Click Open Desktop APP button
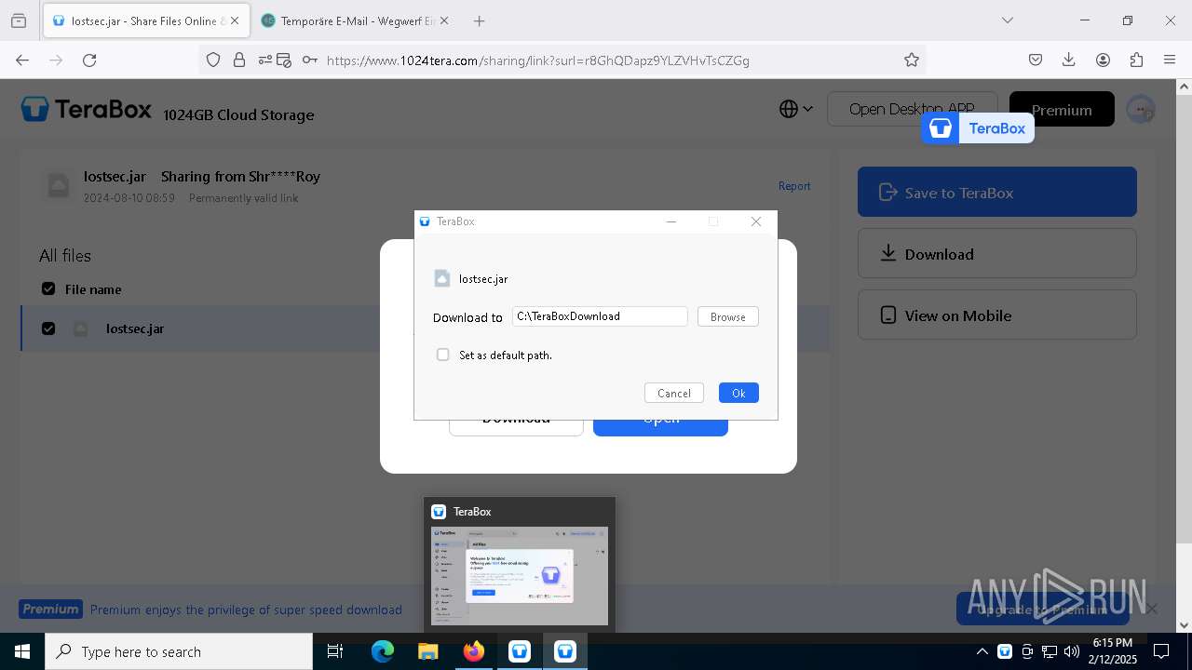Image resolution: width=1192 pixels, height=670 pixels. (x=912, y=109)
